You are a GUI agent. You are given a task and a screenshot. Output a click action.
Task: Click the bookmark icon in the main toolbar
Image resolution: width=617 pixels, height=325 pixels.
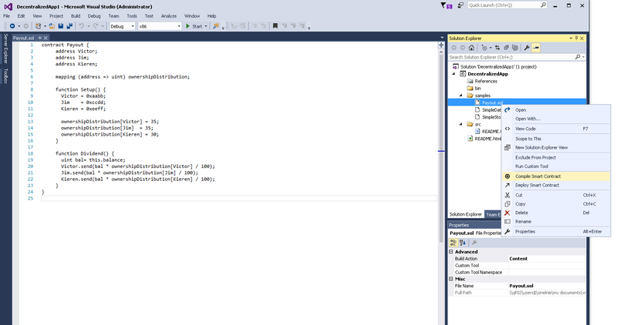click(x=275, y=25)
